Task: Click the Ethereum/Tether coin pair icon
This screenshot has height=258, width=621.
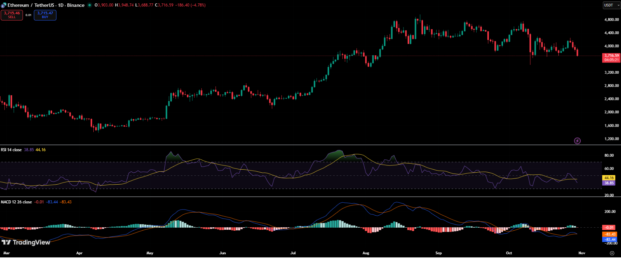Action: pos(3,5)
